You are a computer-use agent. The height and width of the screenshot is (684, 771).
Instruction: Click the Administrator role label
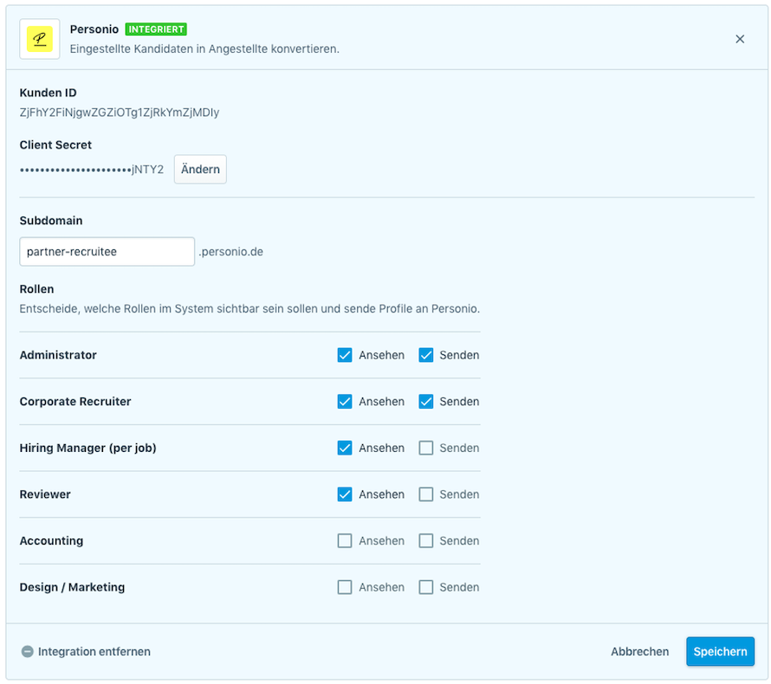[58, 355]
